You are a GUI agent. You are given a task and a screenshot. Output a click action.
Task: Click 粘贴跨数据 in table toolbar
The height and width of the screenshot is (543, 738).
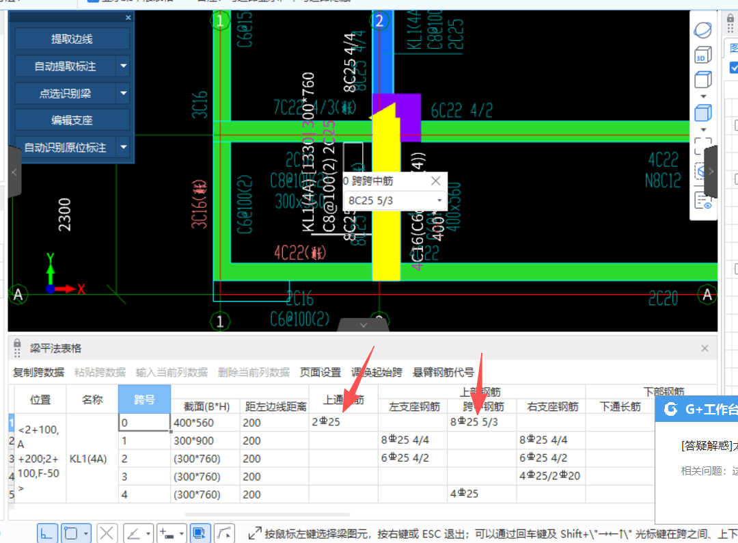[x=100, y=373]
